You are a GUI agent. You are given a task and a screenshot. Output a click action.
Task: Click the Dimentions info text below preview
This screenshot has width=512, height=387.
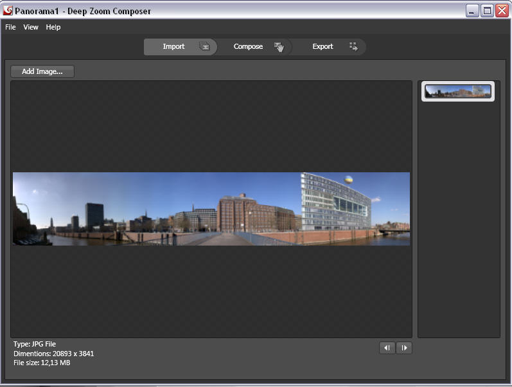pos(54,354)
